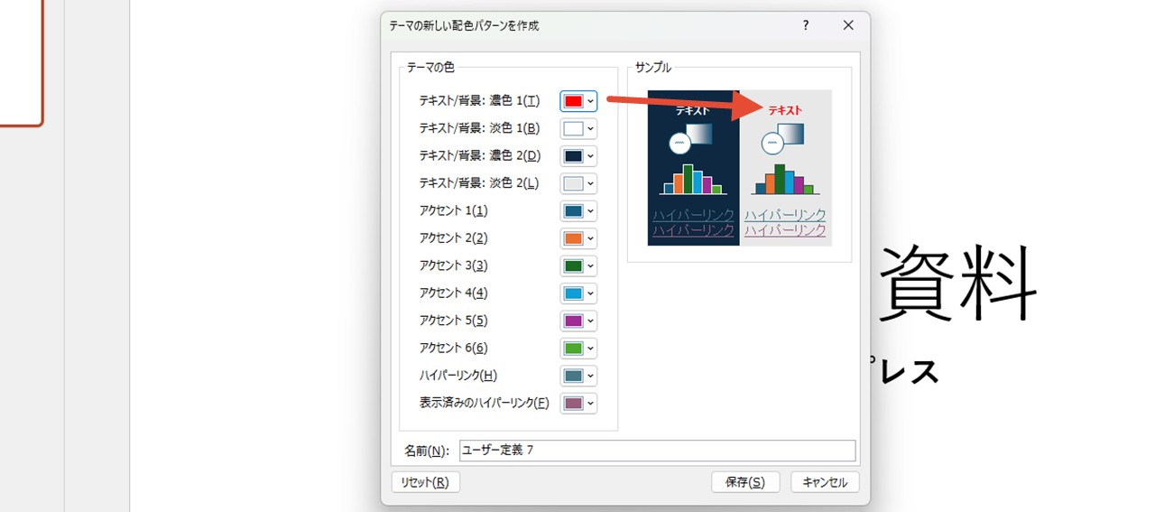Click the dark sample preview thumbnail
The height and width of the screenshot is (512, 1155).
[693, 168]
